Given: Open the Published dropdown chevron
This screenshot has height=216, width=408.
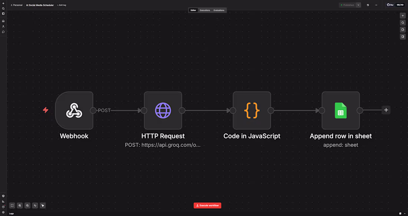Looking at the screenshot, I should tap(358, 5).
